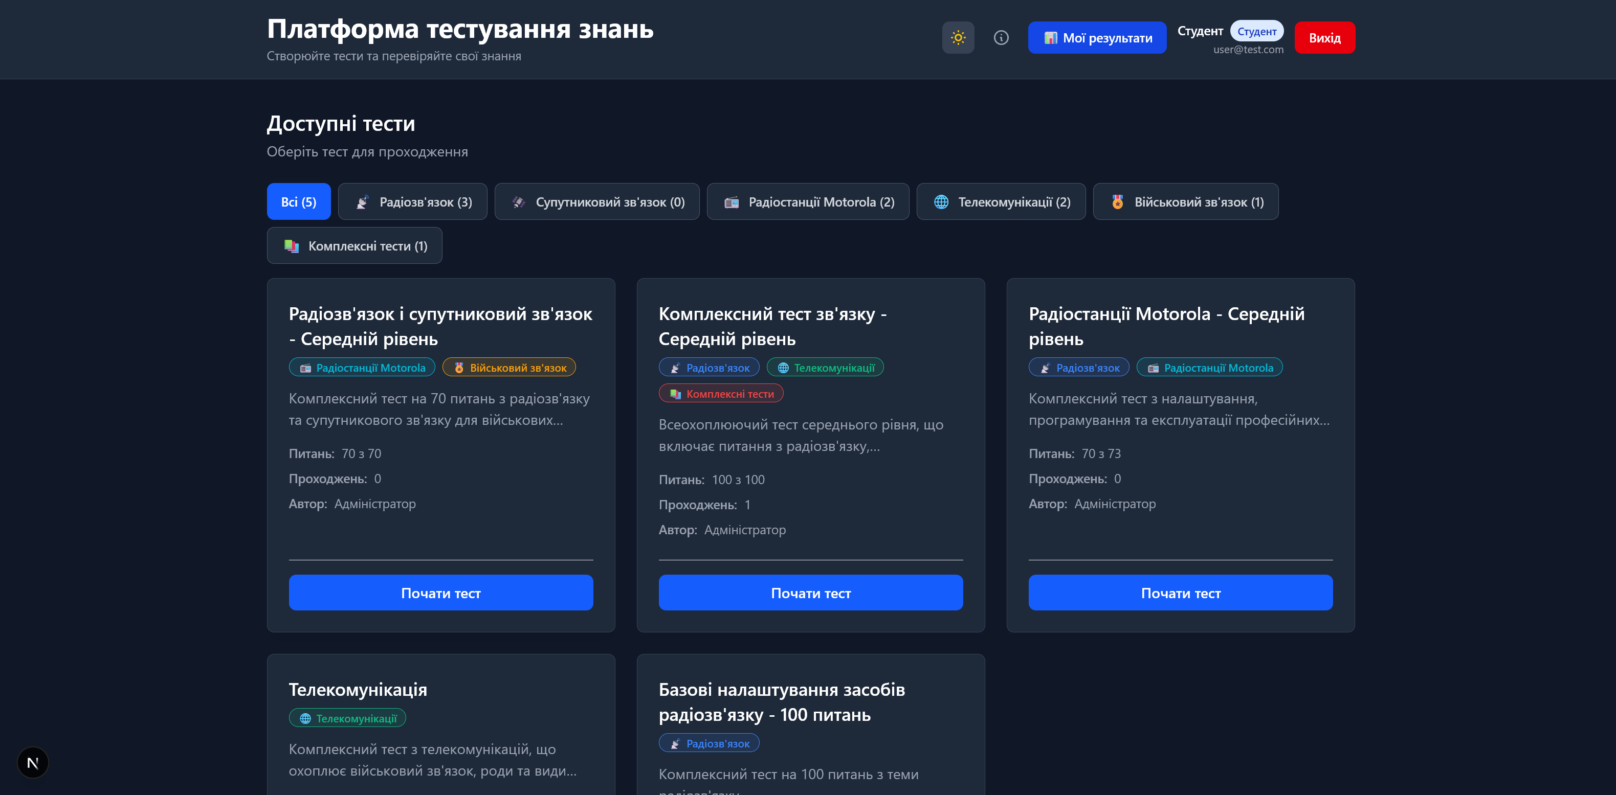This screenshot has height=795, width=1616.
Task: Click Телекомунікації tag on Комплексний тест card
Action: (826, 368)
